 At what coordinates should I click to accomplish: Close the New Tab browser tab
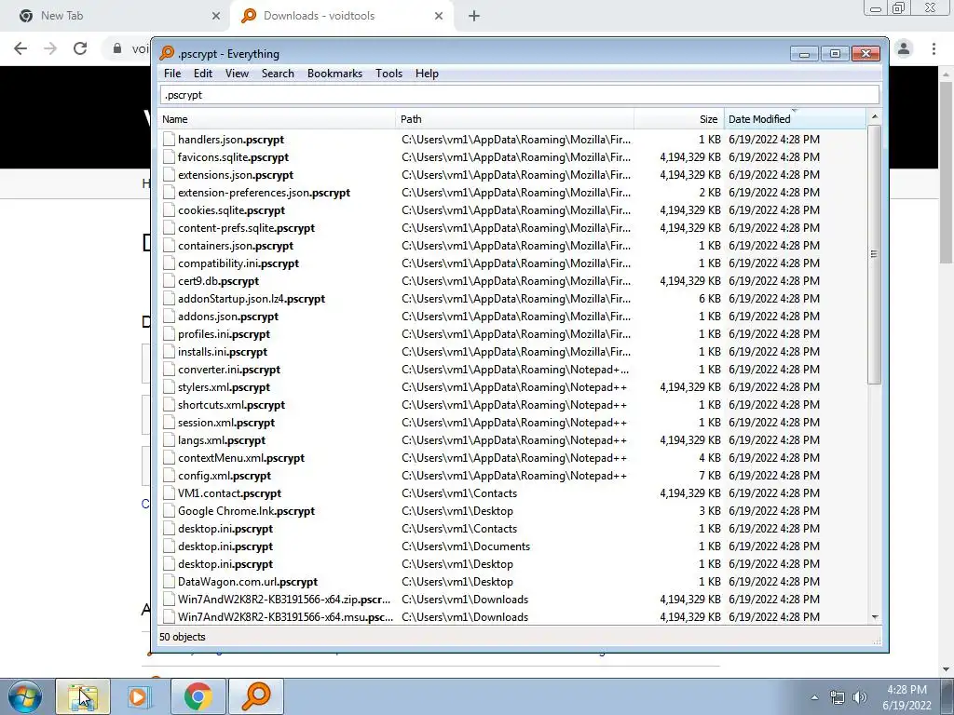[215, 16]
